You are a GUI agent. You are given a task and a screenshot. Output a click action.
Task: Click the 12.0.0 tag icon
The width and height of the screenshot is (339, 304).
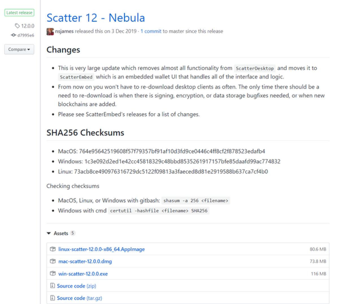(18, 26)
